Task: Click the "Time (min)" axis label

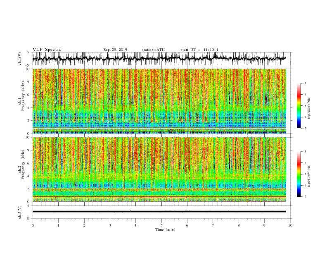Action: (x=165, y=229)
